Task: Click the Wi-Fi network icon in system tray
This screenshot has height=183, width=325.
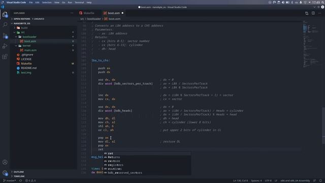Action: point(305,3)
